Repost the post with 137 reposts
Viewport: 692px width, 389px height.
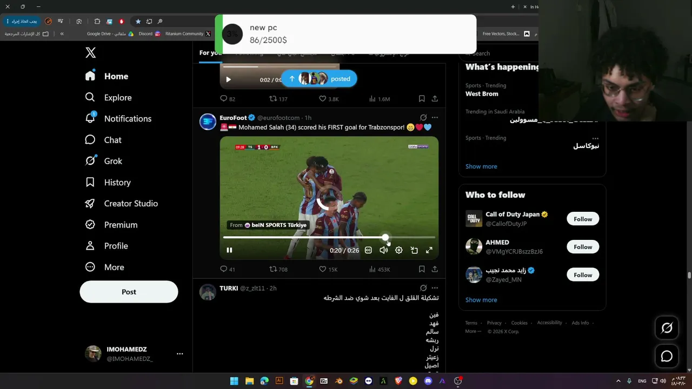(x=278, y=99)
